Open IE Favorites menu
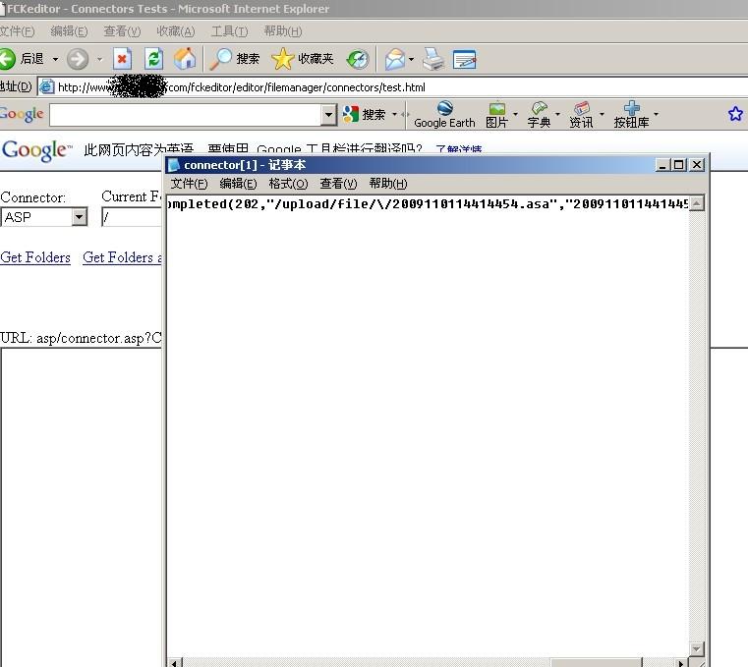The image size is (748, 667). pyautogui.click(x=176, y=31)
